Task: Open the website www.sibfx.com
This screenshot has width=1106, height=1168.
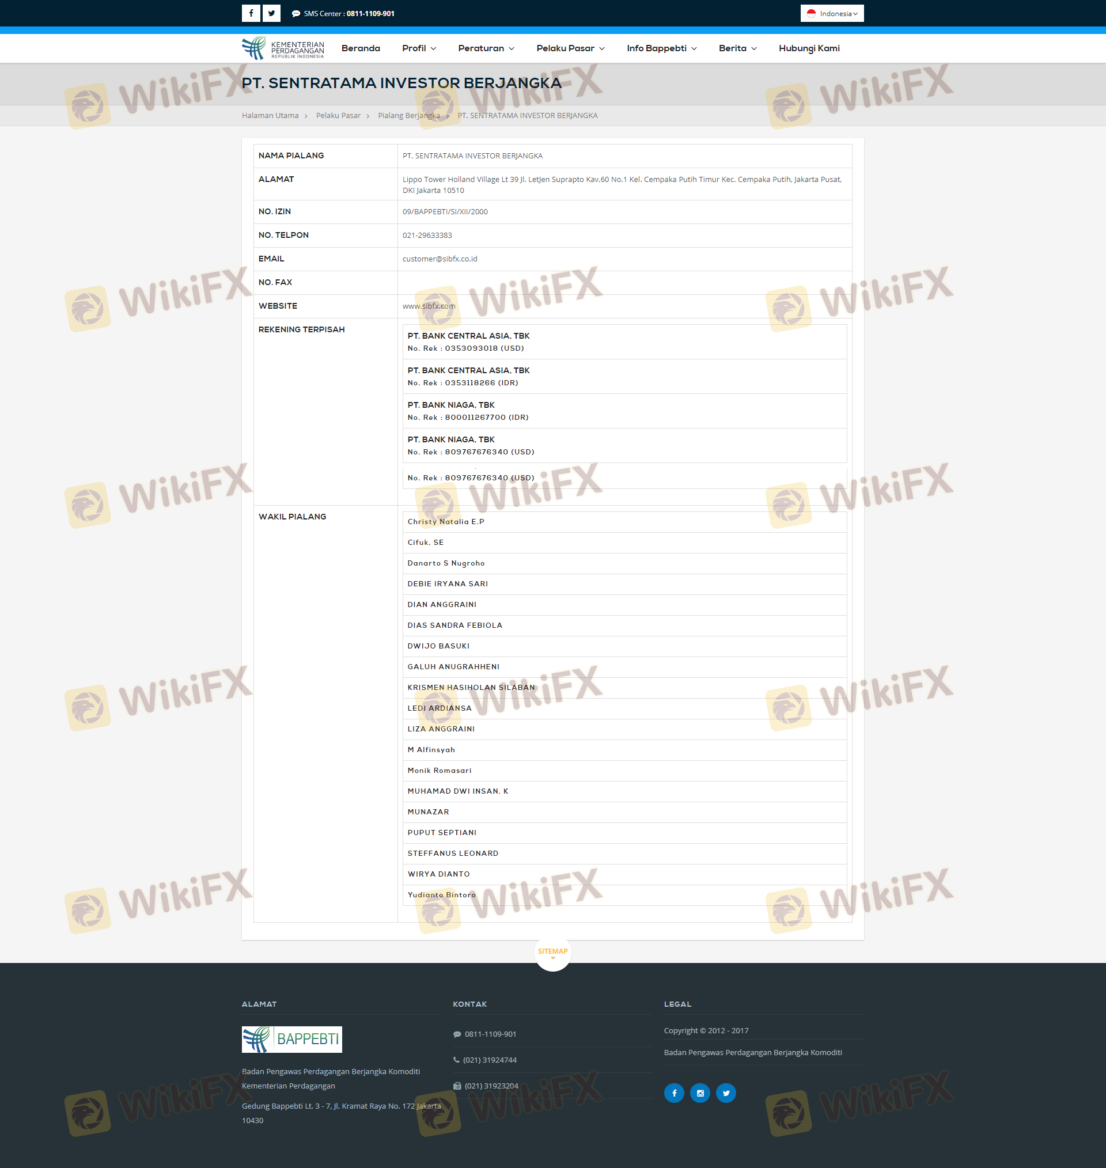Action: (x=429, y=306)
